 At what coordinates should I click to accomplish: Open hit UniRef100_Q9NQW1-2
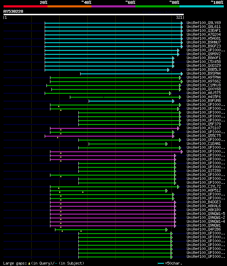point(206,218)
